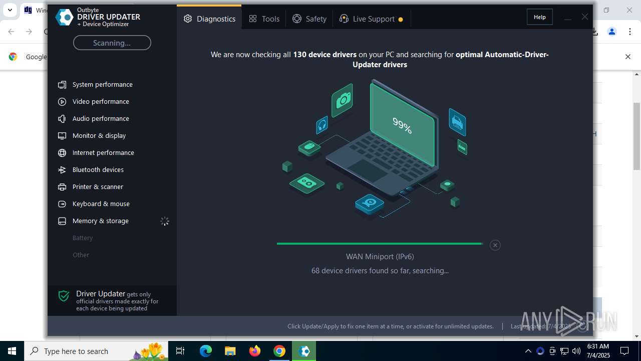The width and height of the screenshot is (641, 361).
Task: Click the Live Support headset icon
Action: pos(344,19)
